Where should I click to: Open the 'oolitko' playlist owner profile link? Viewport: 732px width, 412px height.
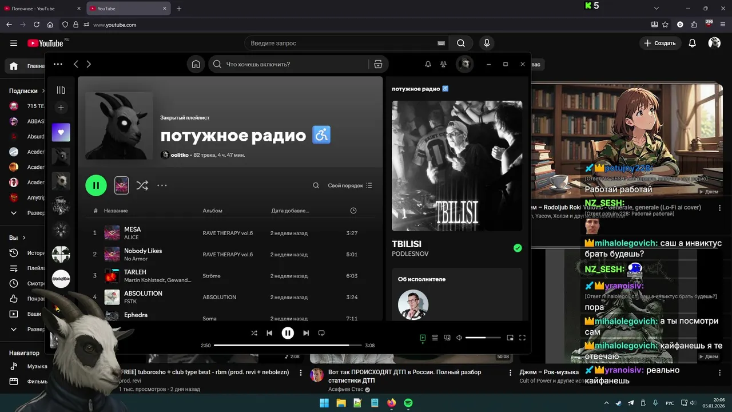[180, 155]
